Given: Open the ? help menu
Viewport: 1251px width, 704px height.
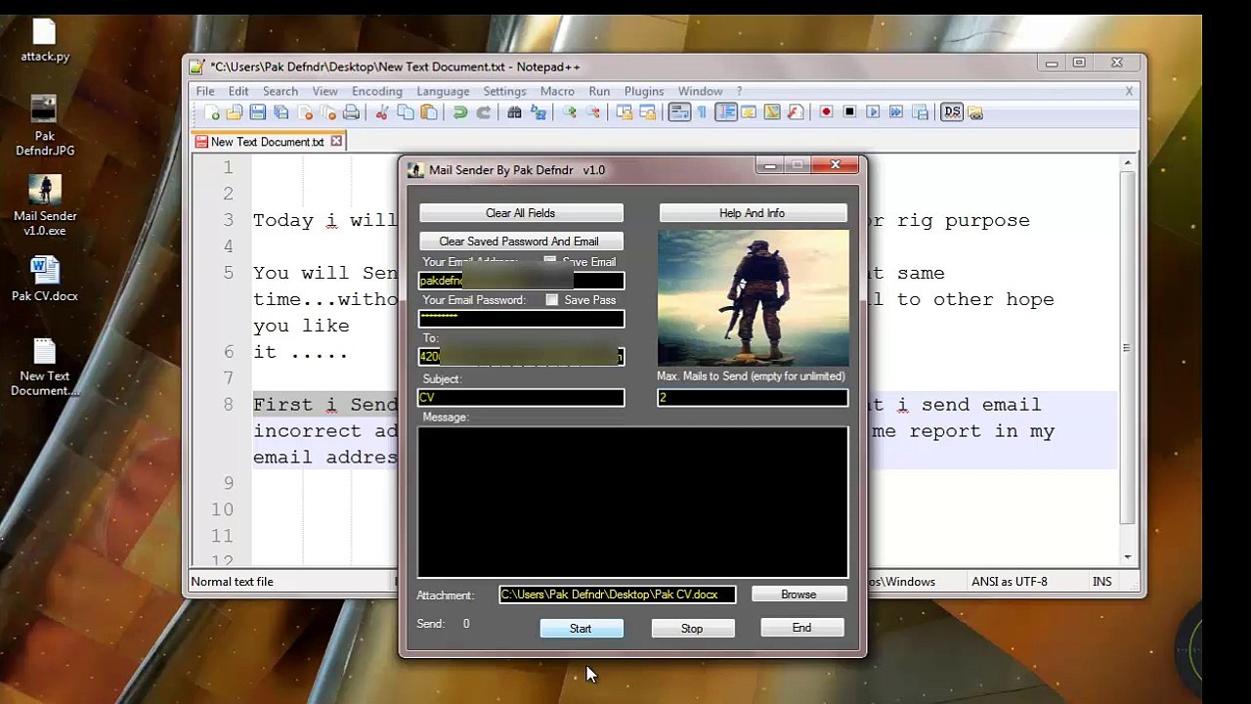Looking at the screenshot, I should pos(739,91).
